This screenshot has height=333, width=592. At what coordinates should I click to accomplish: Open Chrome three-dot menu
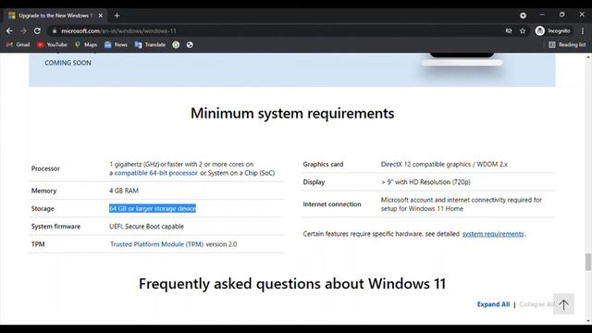(x=583, y=31)
